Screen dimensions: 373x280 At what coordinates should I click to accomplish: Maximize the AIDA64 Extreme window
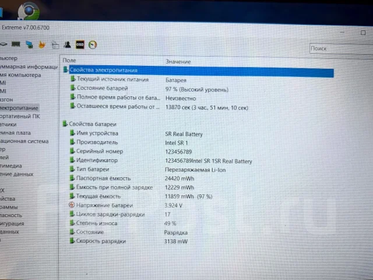pyautogui.click(x=363, y=33)
